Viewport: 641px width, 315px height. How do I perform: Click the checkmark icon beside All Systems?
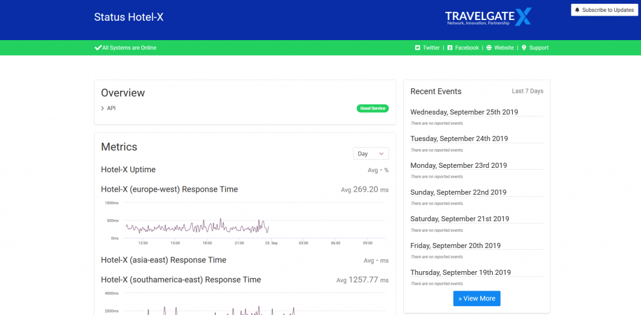pyautogui.click(x=98, y=48)
